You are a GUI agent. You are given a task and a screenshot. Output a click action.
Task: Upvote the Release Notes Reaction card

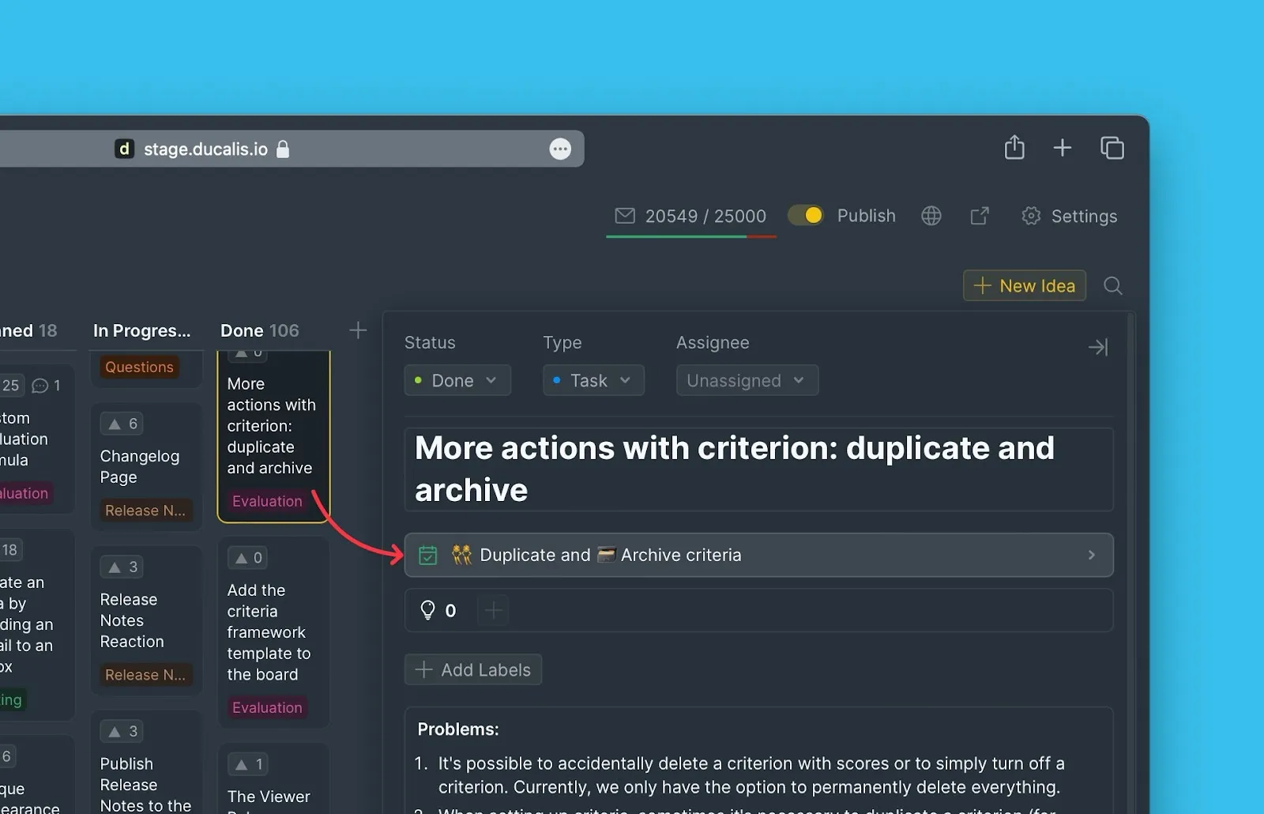point(123,567)
